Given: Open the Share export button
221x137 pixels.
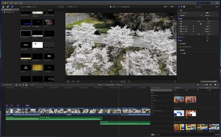Looking at the screenshot, I should pos(217,3).
